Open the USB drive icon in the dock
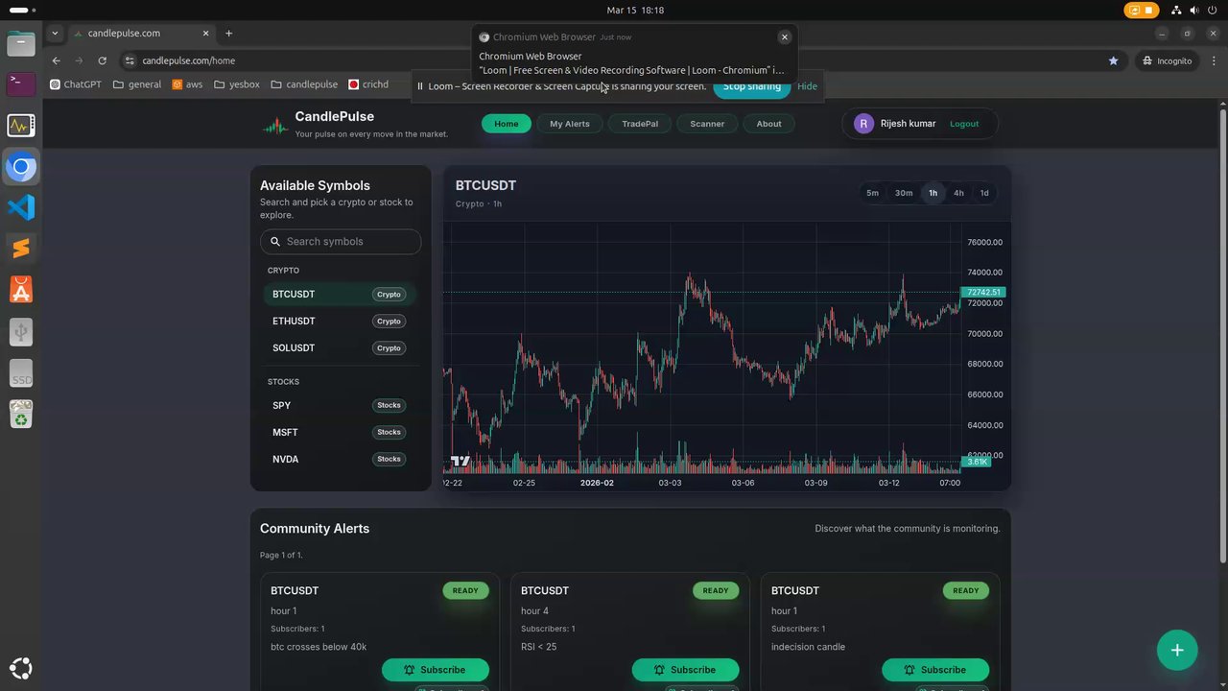The height and width of the screenshot is (691, 1228). pyautogui.click(x=21, y=331)
